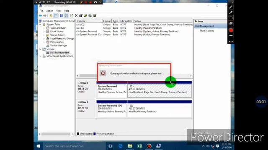Viewport: 268px width, 150px height.
Task: Click the Layout column header
Action: 107,21
